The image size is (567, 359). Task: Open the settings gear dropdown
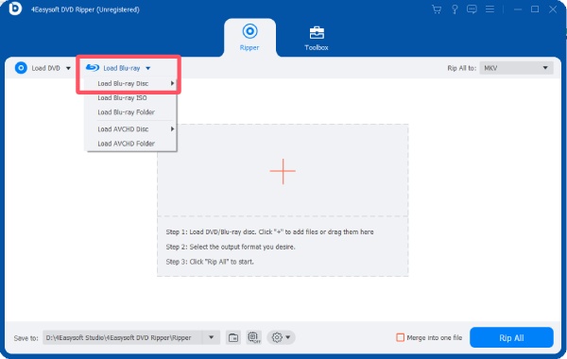[x=281, y=337]
